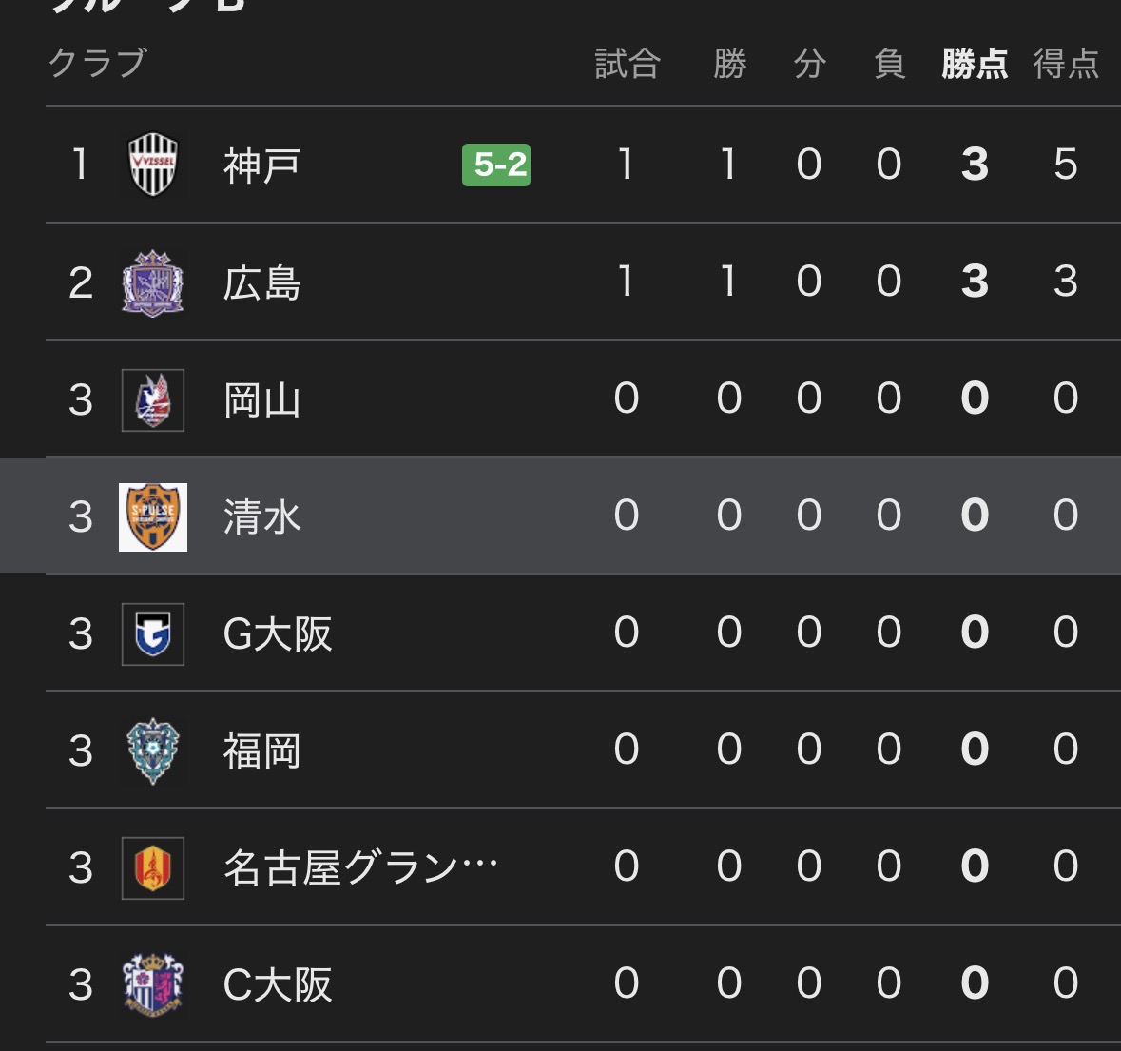Sort table by 勝点 column header
The image size is (1121, 1051).
tap(975, 65)
